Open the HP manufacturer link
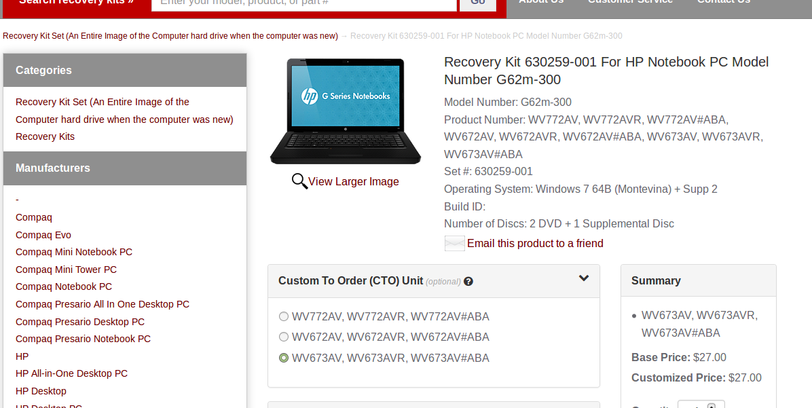 22,356
